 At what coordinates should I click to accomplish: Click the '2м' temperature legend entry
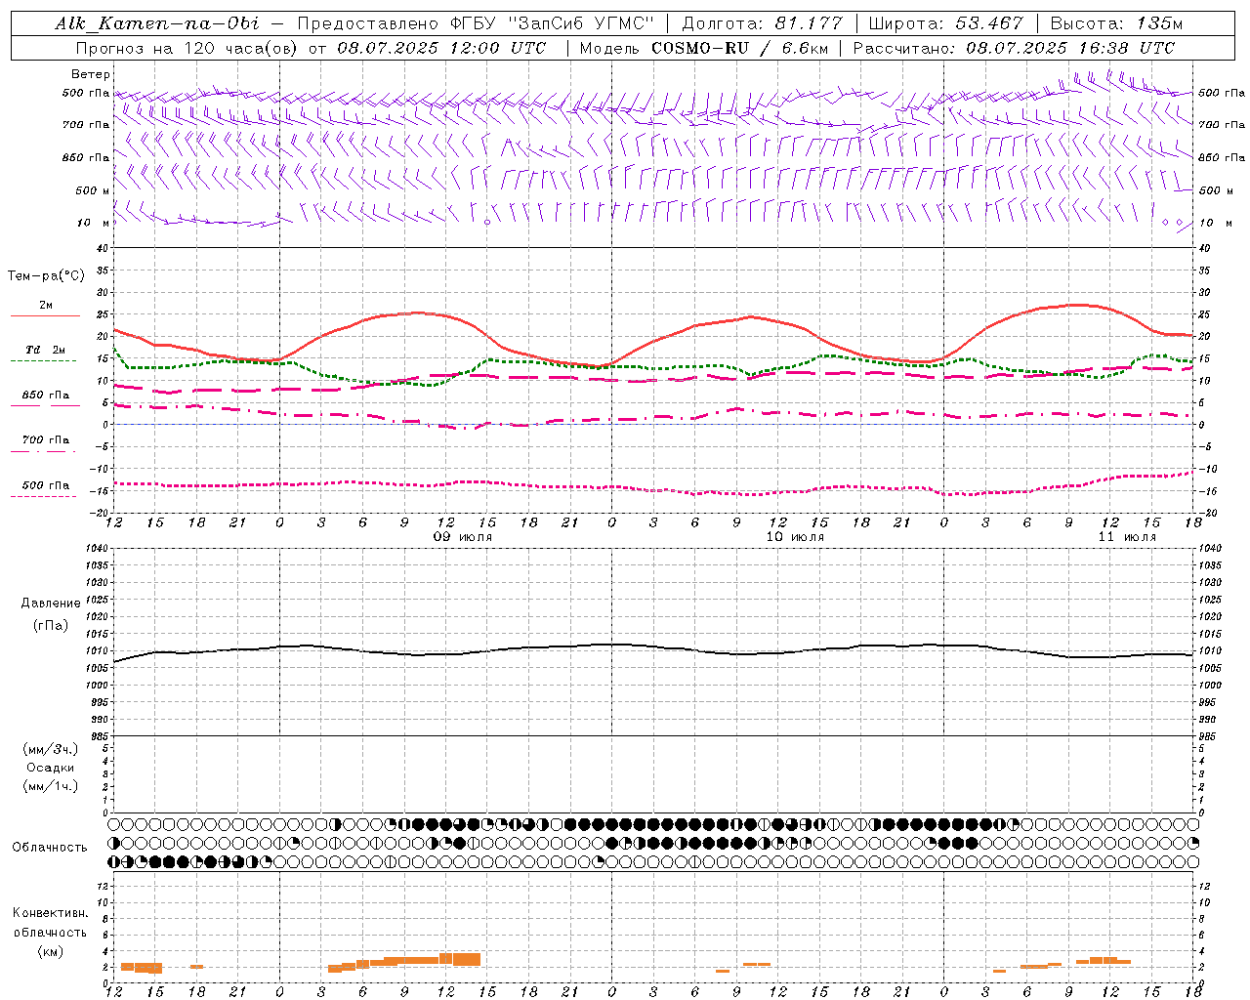coord(46,306)
